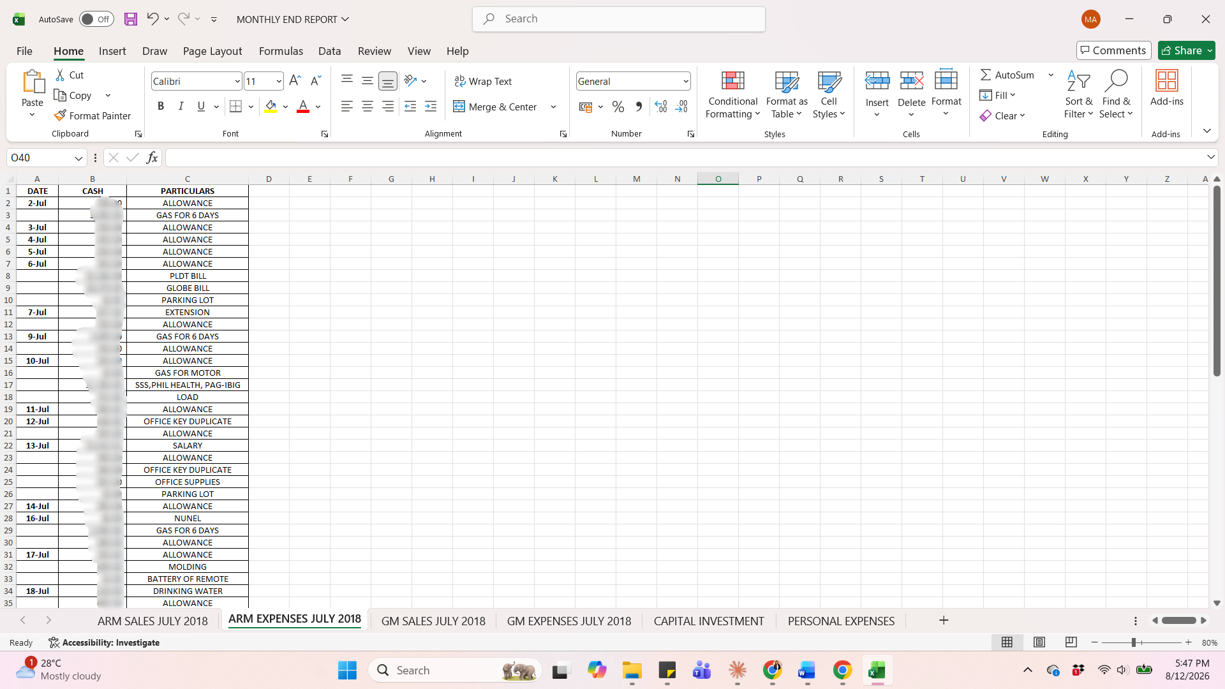Open the General number format dropdown
Image resolution: width=1225 pixels, height=689 pixels.
tap(686, 81)
